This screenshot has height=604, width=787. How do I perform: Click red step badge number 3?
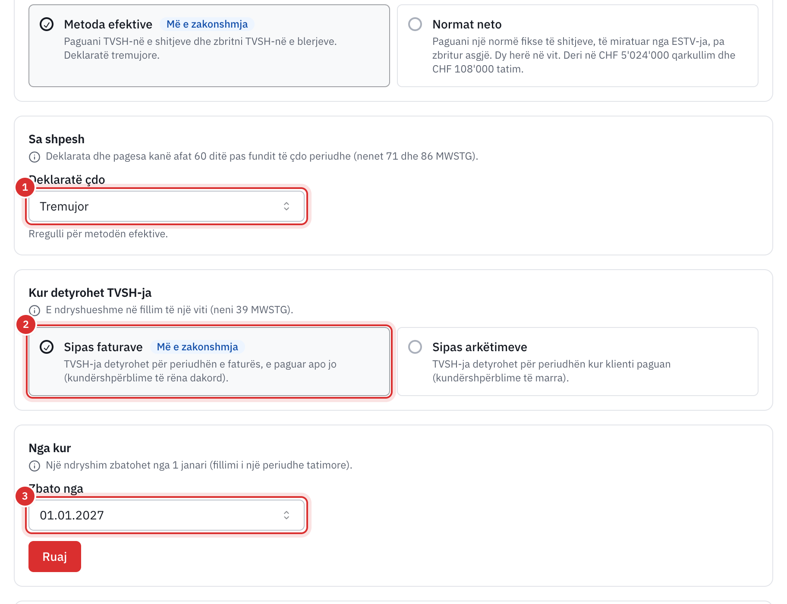25,496
